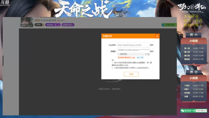Click the 16进8 10:00-11:30 schedule row
Screen dimensions: 209x118
pyautogui.click(x=194, y=85)
